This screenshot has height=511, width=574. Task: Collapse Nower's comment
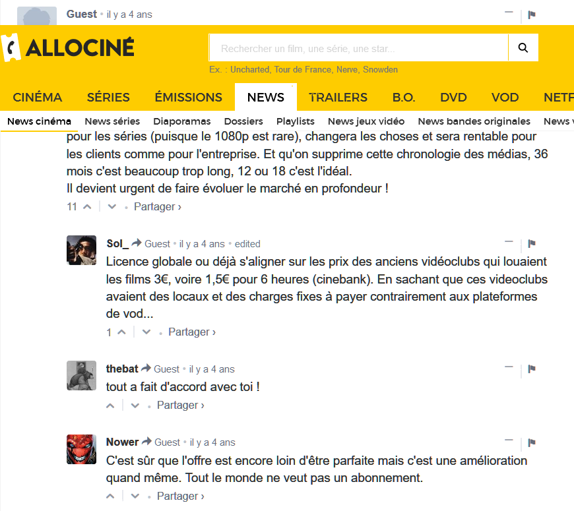(x=509, y=441)
